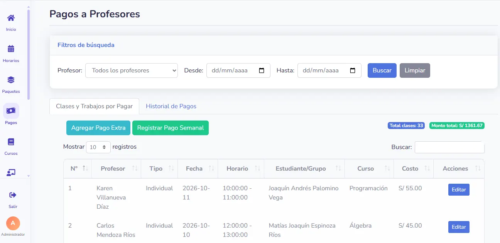Open Mostrar registros count dropdown
The image size is (500, 243).
tap(98, 147)
